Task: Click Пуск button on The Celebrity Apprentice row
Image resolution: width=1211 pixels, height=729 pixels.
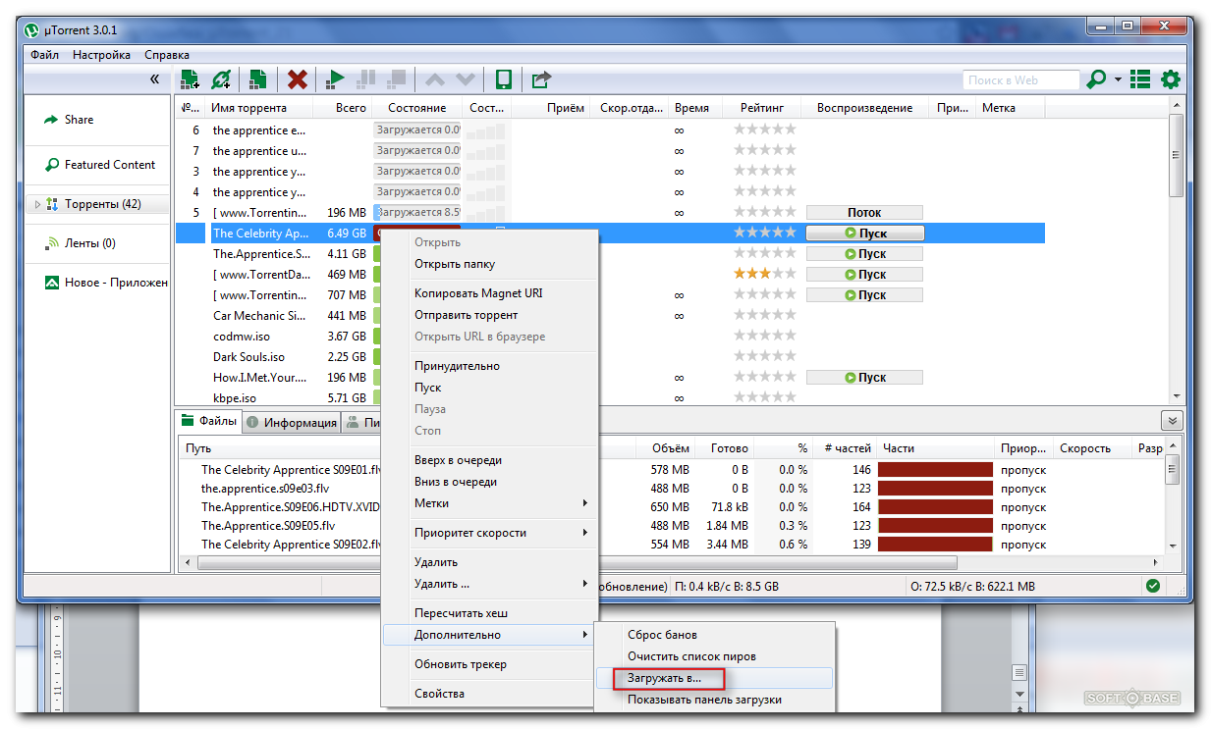Action: (864, 234)
